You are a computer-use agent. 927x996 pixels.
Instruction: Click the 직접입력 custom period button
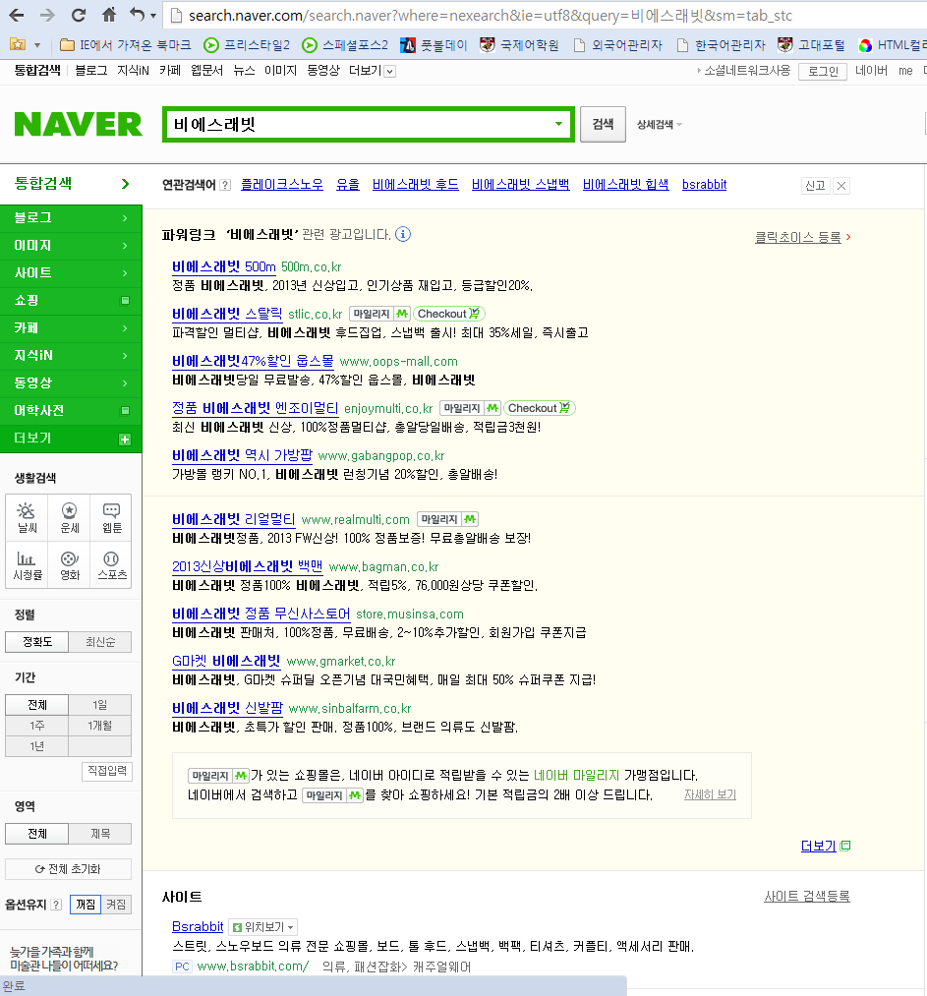[107, 771]
